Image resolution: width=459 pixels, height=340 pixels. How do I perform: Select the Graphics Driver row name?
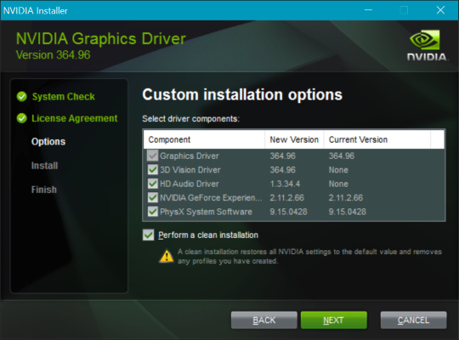coord(189,156)
